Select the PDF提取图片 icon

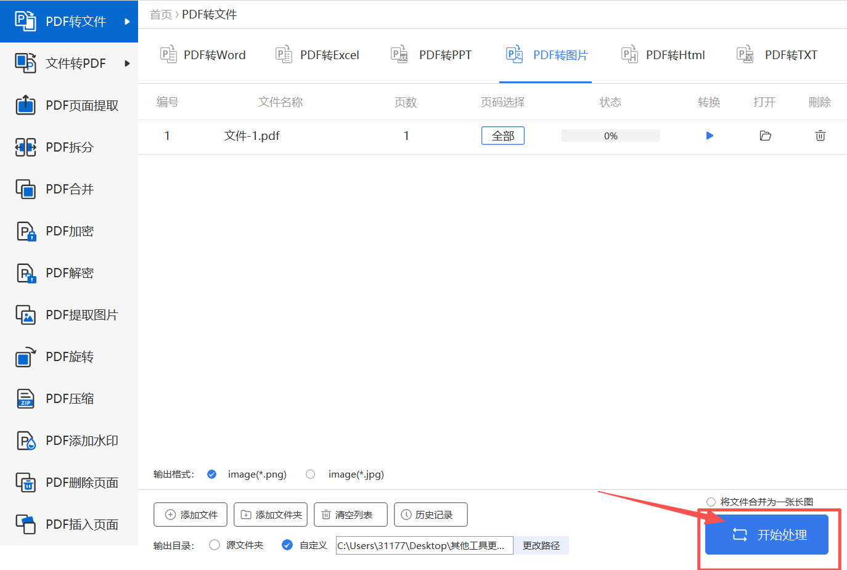[25, 315]
